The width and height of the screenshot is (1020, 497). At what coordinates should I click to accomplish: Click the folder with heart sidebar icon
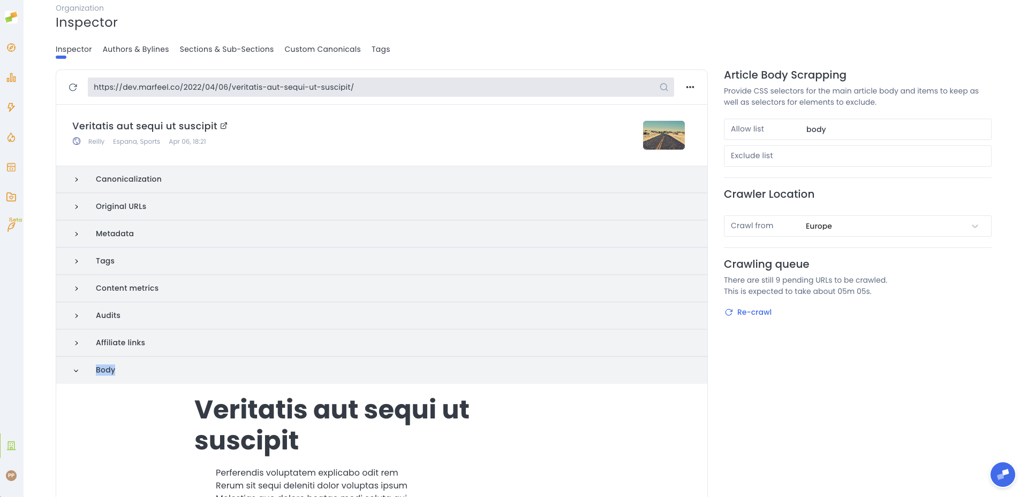[x=11, y=197]
